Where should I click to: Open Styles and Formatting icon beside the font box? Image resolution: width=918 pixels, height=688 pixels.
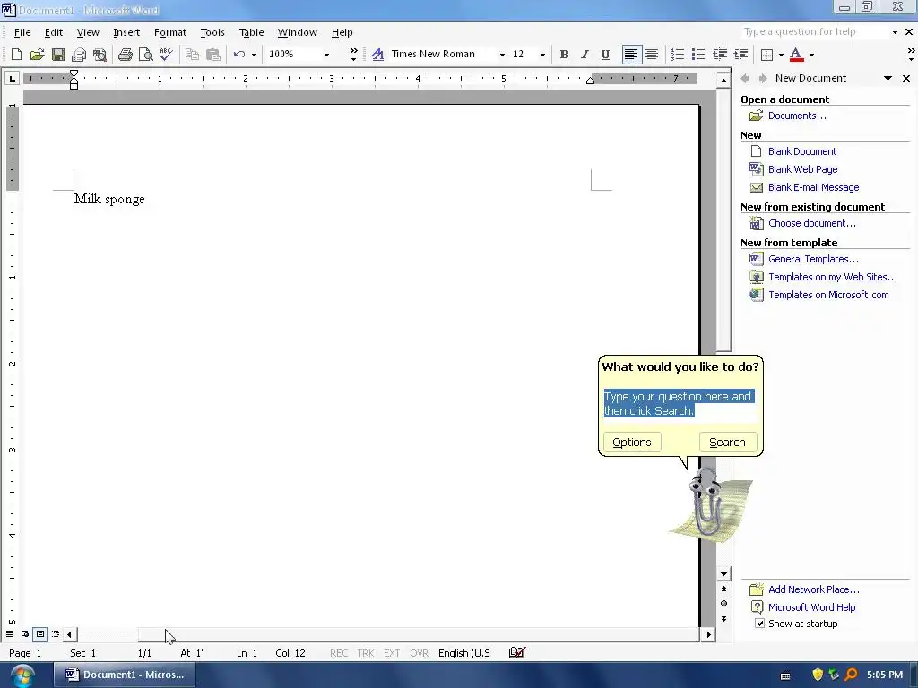(377, 55)
